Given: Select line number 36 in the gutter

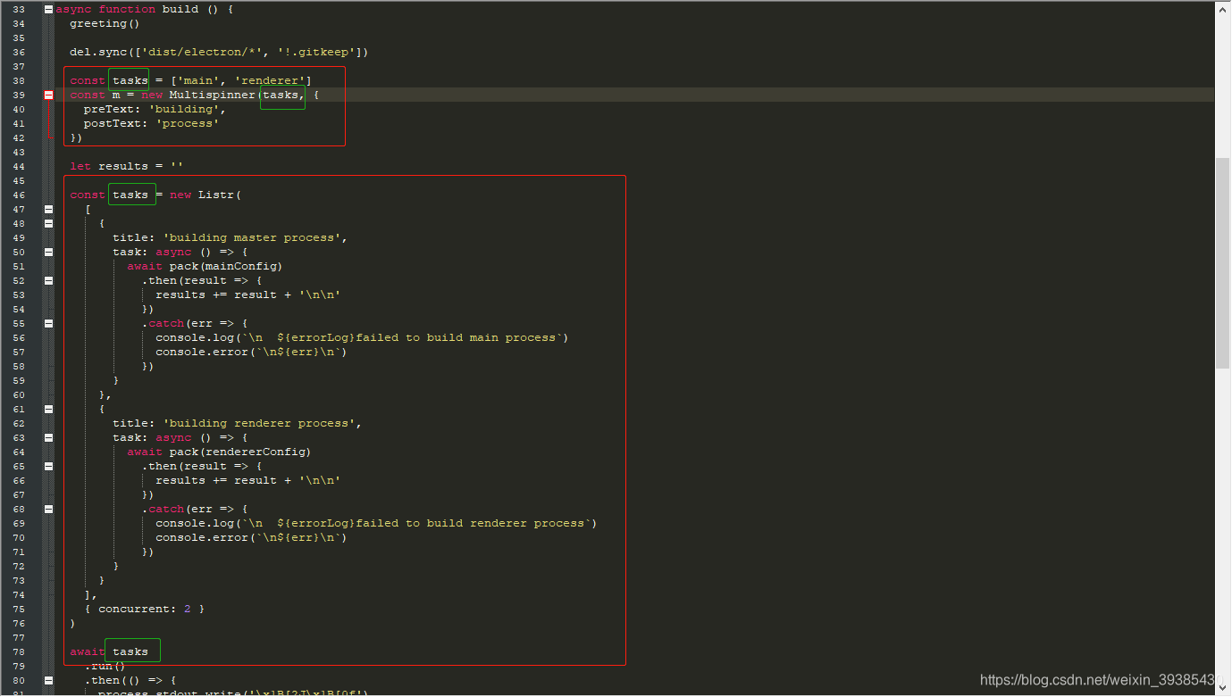Looking at the screenshot, I should coord(19,52).
